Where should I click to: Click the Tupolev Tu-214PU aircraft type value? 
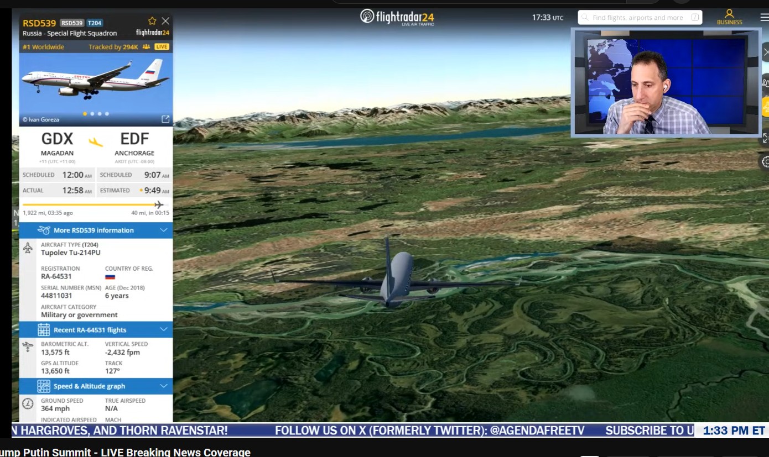tap(71, 253)
